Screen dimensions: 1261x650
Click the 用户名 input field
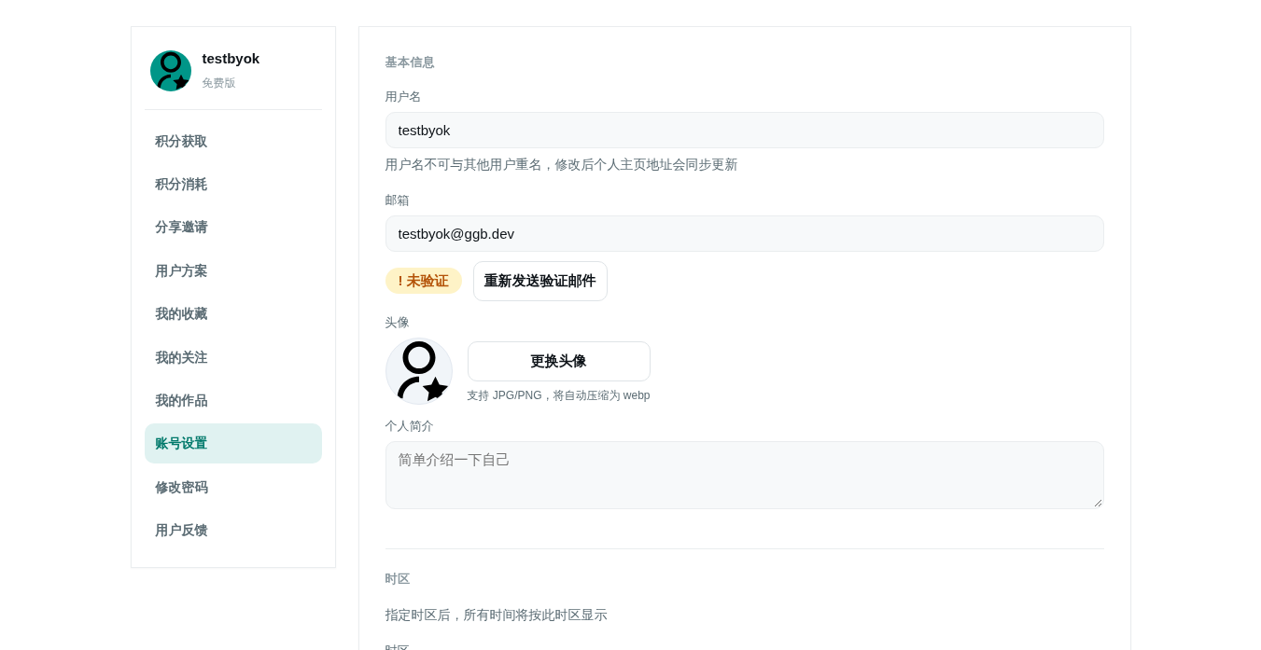pyautogui.click(x=745, y=131)
